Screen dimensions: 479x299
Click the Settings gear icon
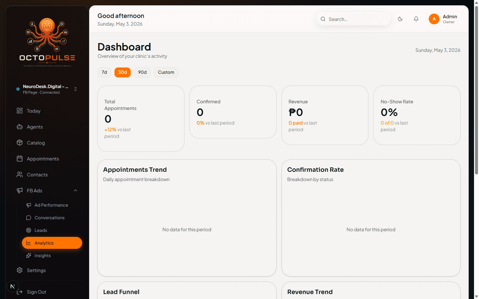(20, 270)
